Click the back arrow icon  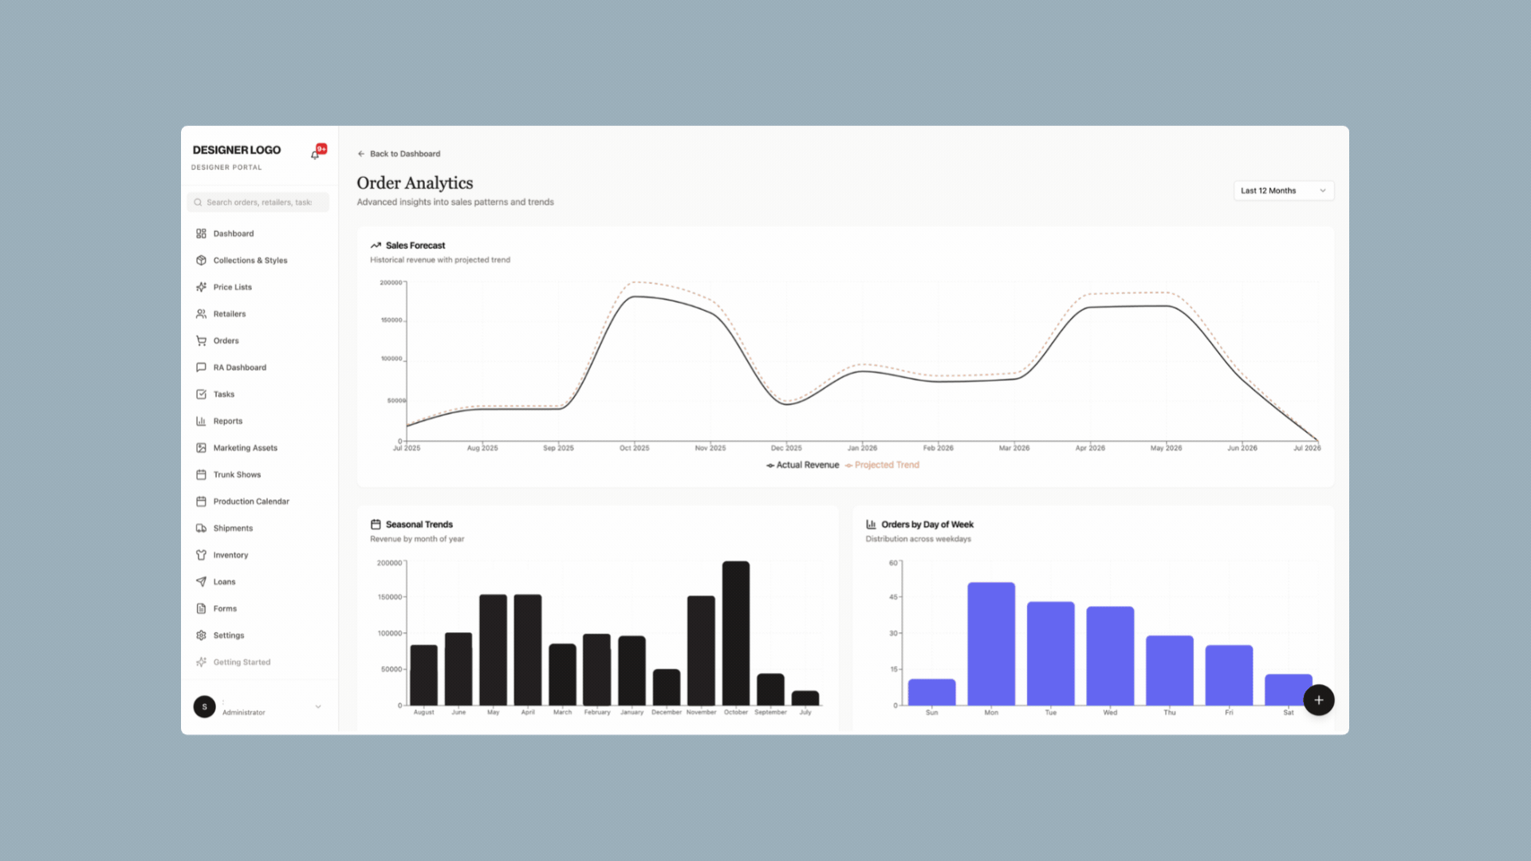coord(361,154)
